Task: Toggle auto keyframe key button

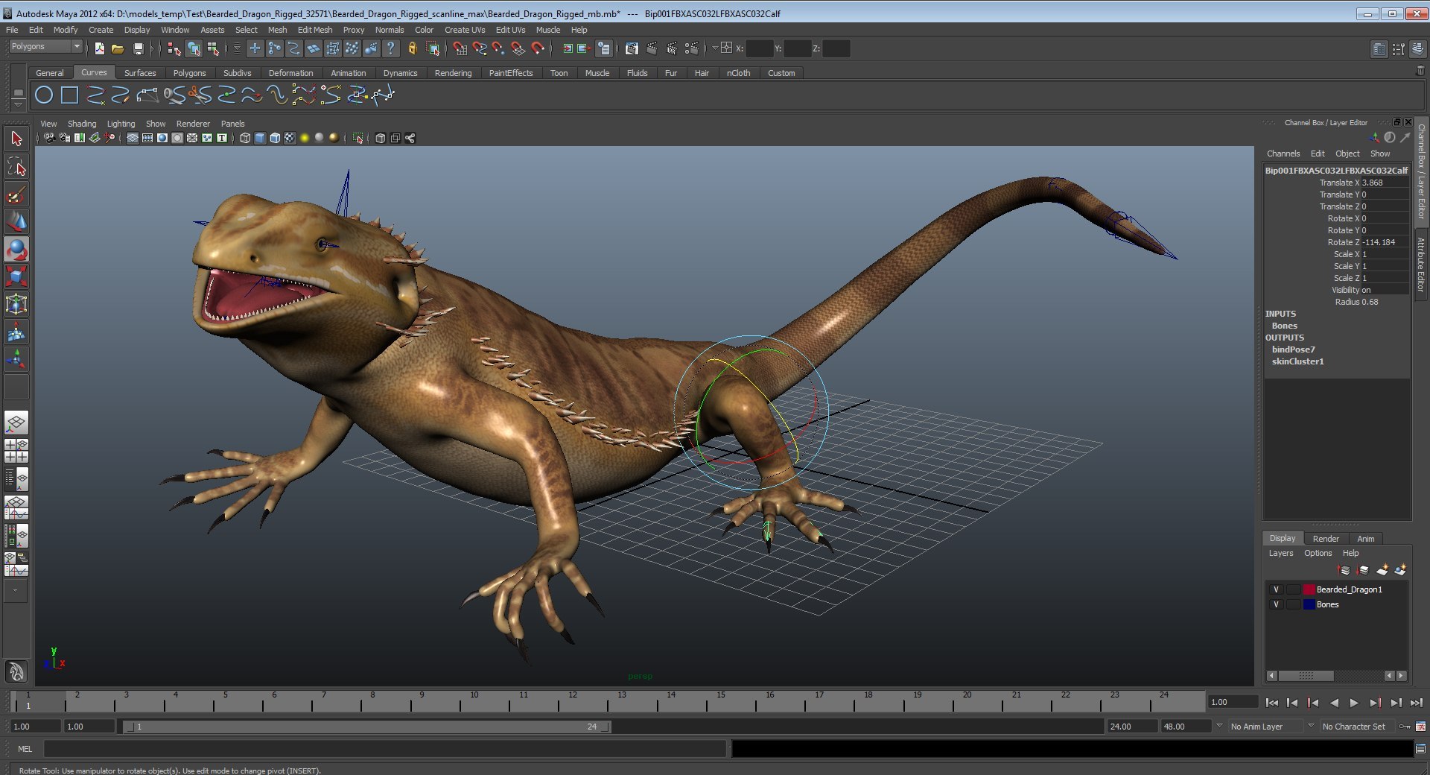Action: (x=1404, y=727)
